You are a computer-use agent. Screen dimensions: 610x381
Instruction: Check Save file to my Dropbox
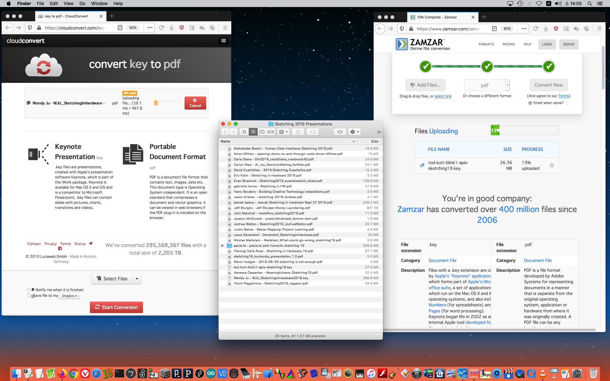pos(29,296)
